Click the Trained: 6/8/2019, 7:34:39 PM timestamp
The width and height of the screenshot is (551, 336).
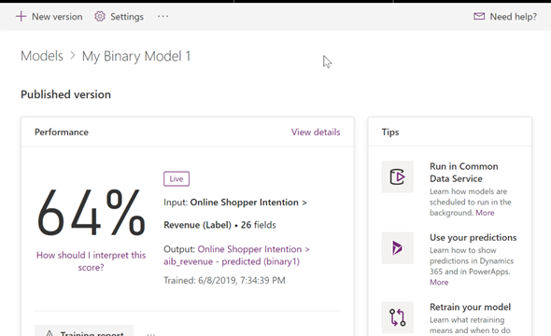(224, 280)
